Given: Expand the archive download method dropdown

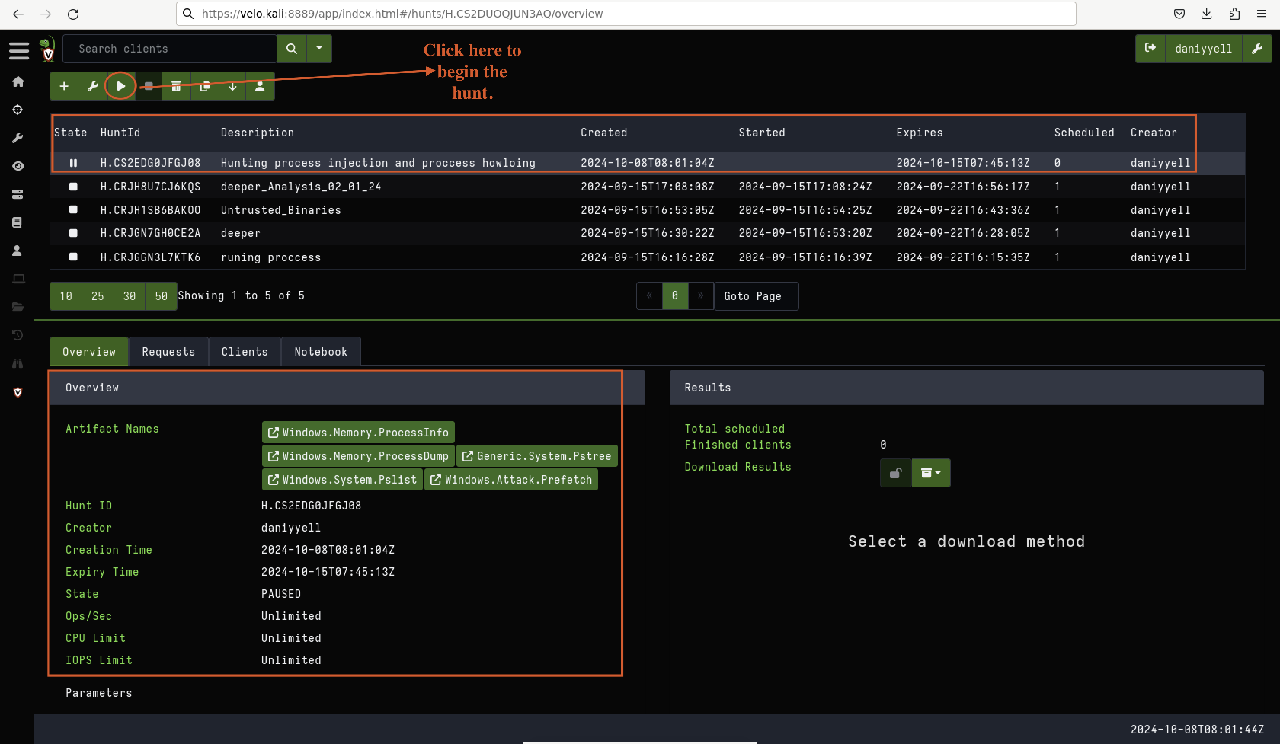Looking at the screenshot, I should (931, 473).
